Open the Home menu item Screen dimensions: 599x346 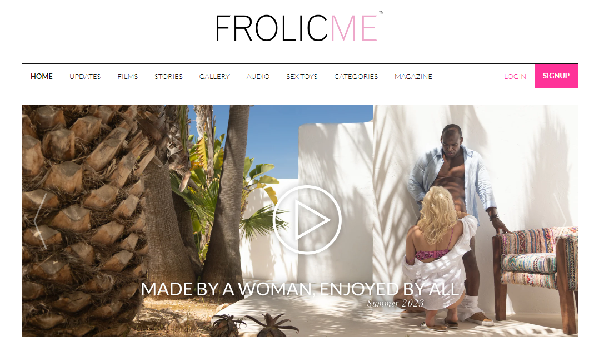point(42,76)
